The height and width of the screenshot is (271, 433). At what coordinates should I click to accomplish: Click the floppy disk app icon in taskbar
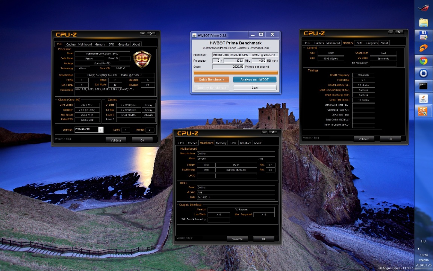tap(423, 35)
